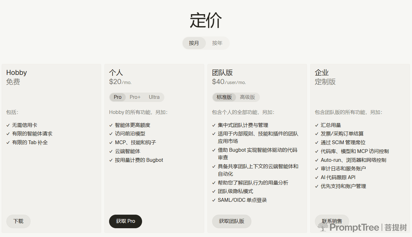Click the 定制版 price label
The image size is (412, 237).
coord(325,82)
